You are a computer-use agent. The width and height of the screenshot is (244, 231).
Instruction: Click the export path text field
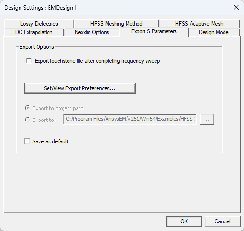(130, 119)
